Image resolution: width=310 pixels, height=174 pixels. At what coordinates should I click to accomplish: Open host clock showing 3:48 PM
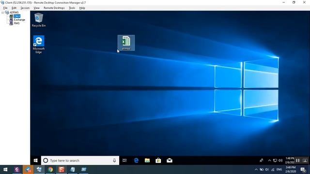291,170
